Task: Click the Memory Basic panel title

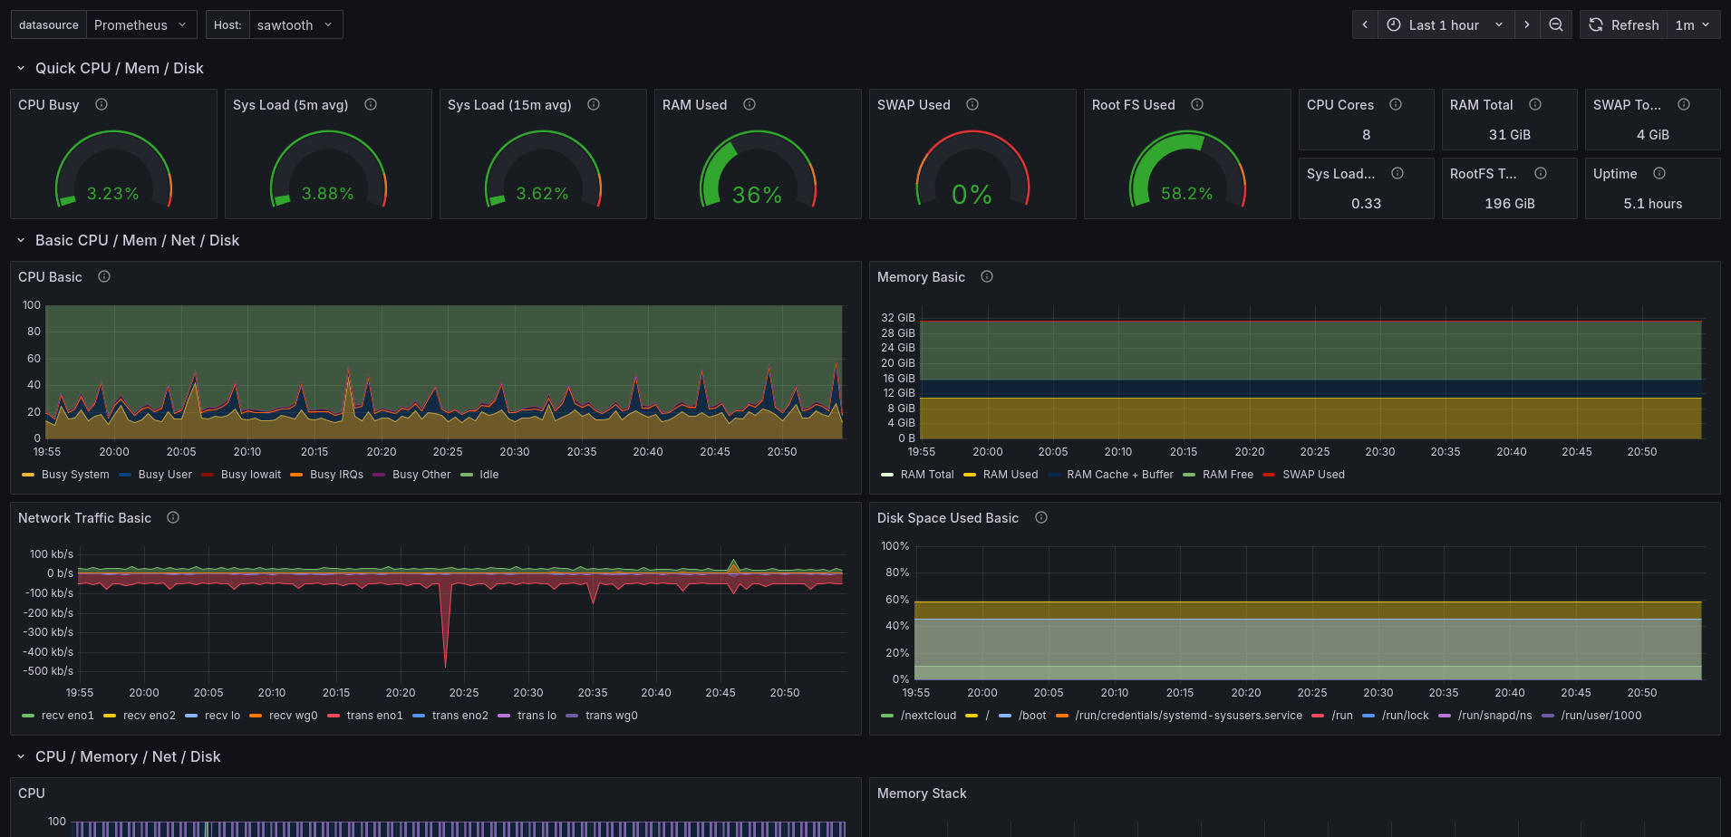Action: (921, 277)
